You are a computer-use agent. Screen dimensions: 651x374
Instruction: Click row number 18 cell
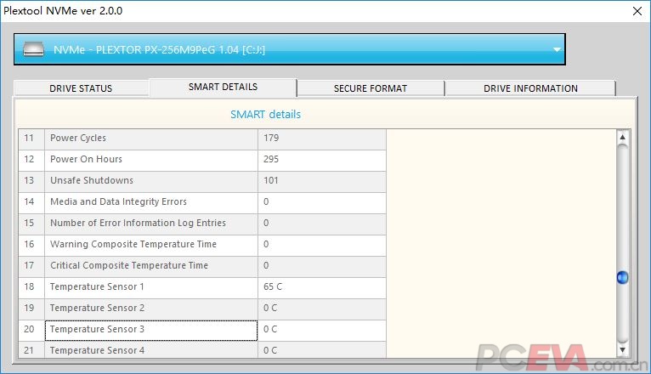[31, 287]
